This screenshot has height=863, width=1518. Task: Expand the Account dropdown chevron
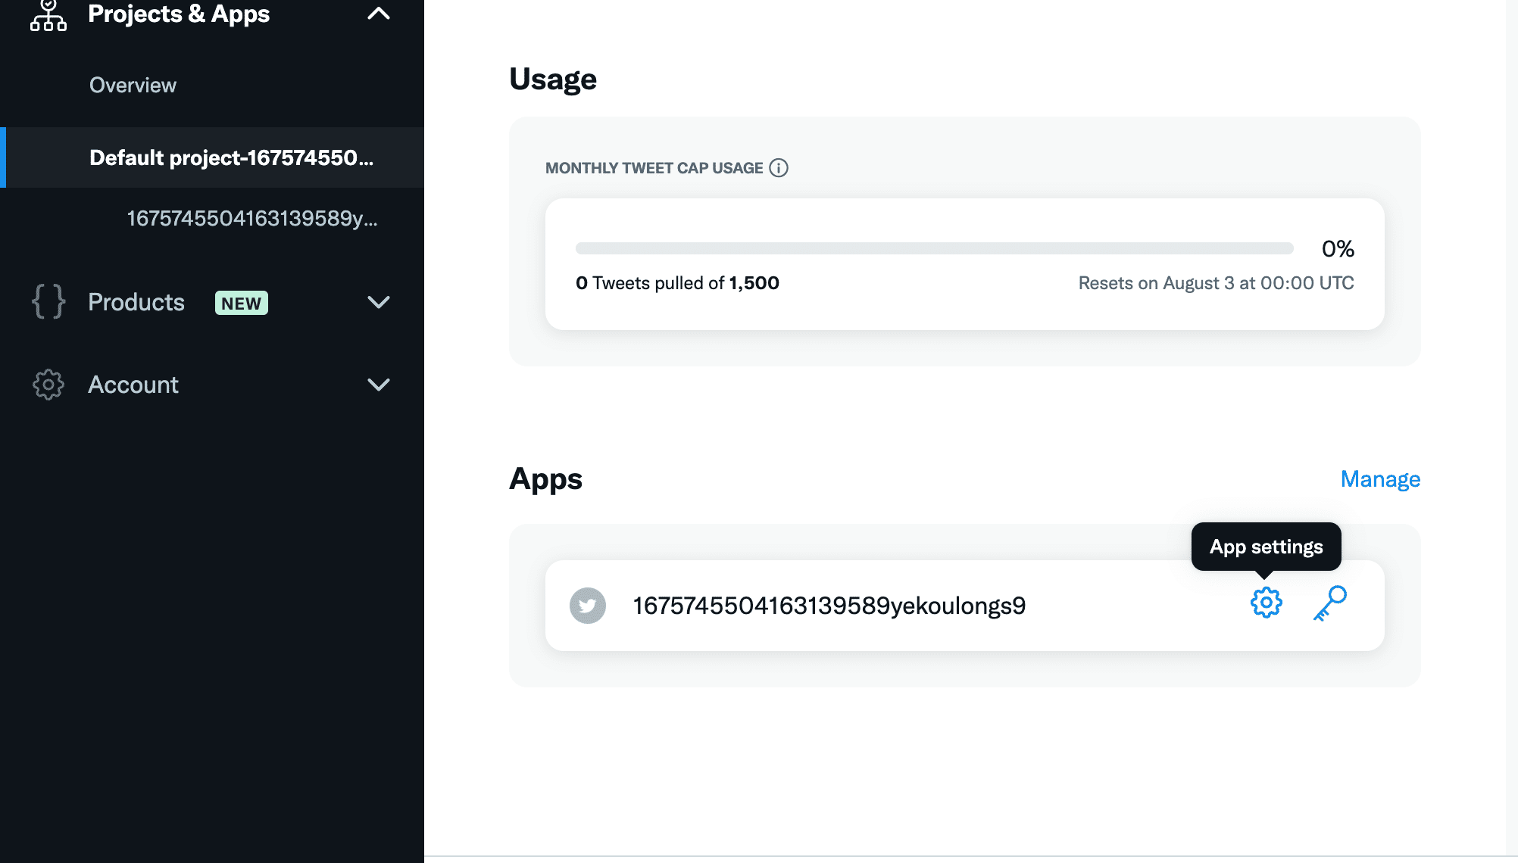tap(379, 385)
